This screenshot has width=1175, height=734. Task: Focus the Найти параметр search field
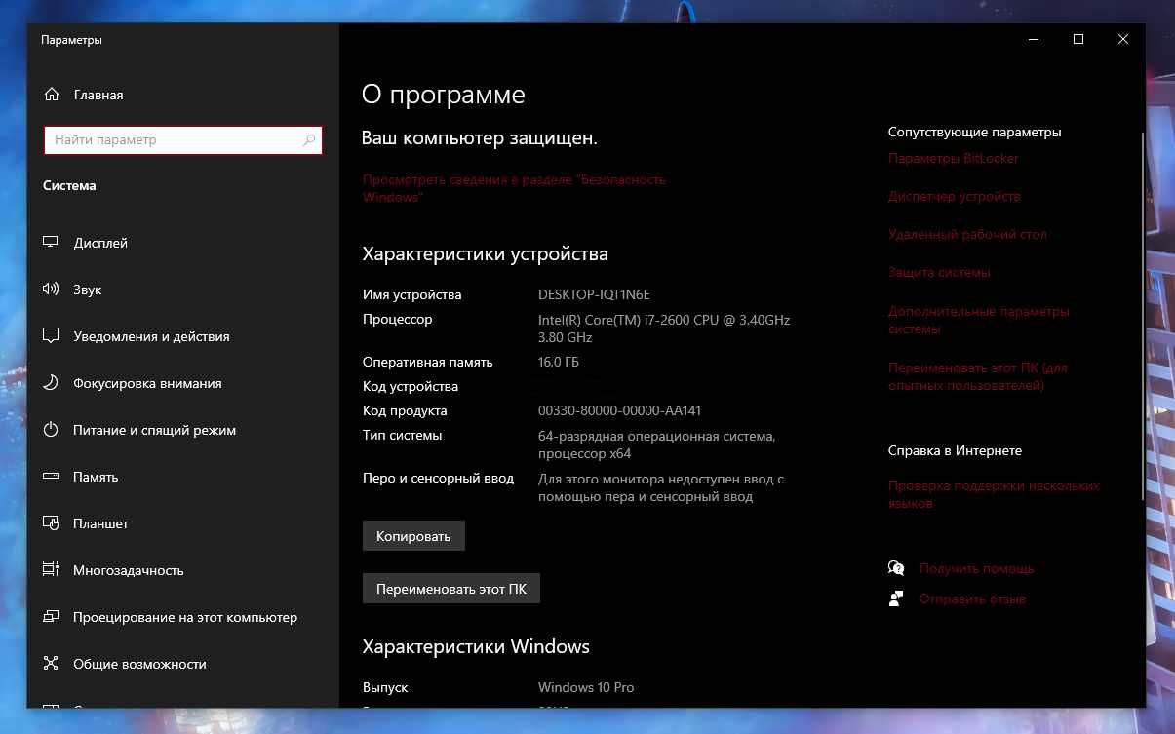click(x=183, y=140)
